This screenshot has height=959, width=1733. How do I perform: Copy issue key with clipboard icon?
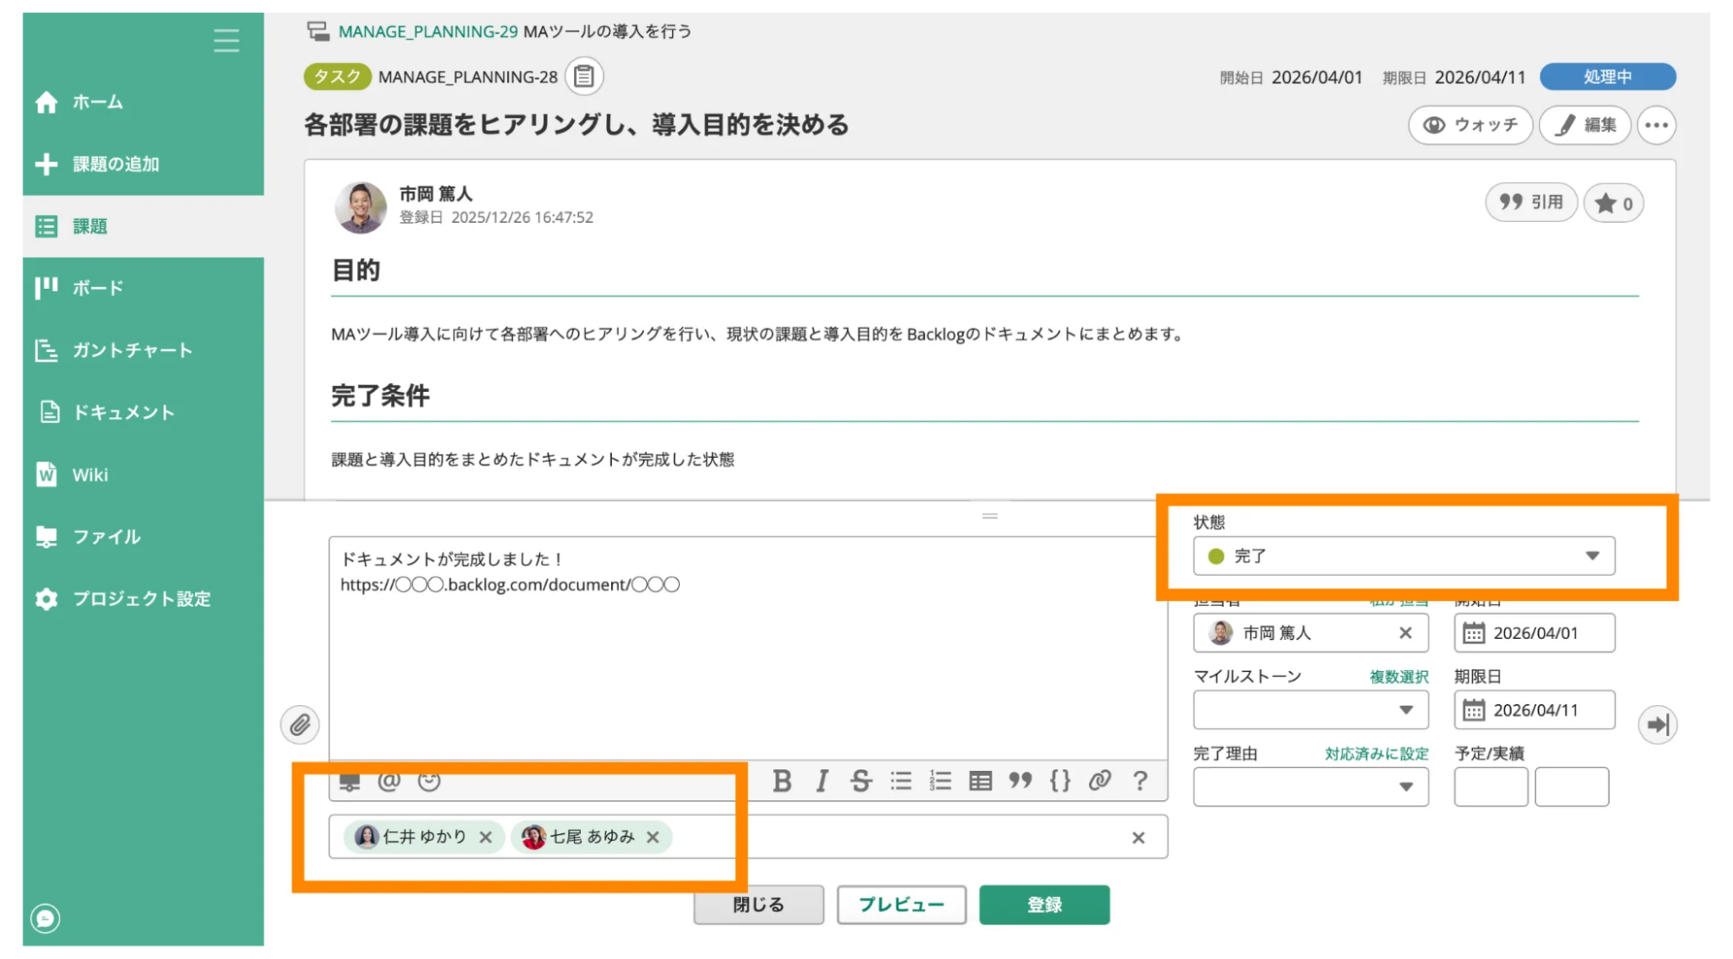tap(584, 76)
